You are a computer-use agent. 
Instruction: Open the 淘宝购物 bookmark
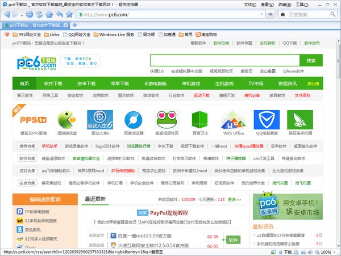tap(206, 35)
